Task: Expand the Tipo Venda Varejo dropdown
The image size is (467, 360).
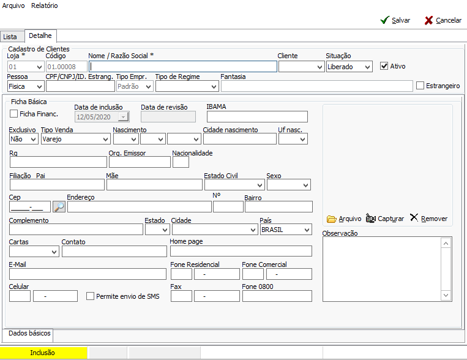Action: 105,139
